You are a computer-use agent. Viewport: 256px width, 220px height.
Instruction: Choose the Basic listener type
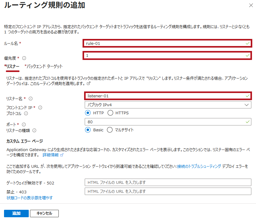pyautogui.click(x=88, y=130)
